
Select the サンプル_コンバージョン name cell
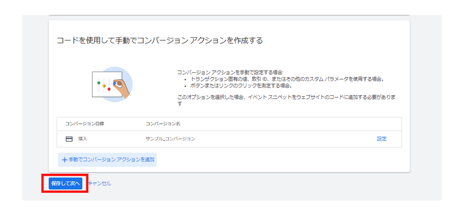[170, 139]
